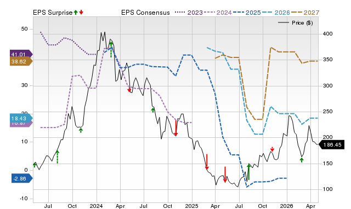This screenshot has width=351, height=209.
Task: Click the blue -2.86 value tag
Action: 22,178
